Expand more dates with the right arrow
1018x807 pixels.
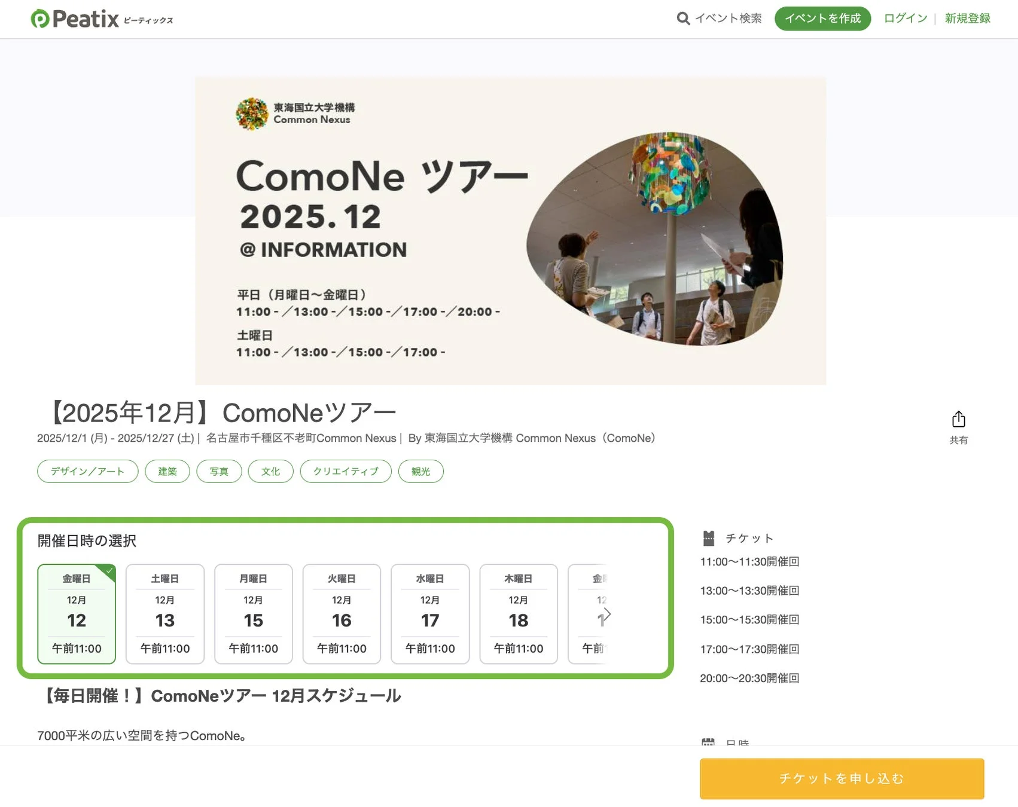point(606,614)
